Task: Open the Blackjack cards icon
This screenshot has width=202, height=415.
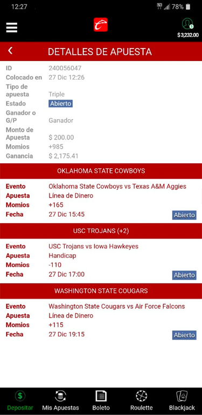Action: [182, 396]
